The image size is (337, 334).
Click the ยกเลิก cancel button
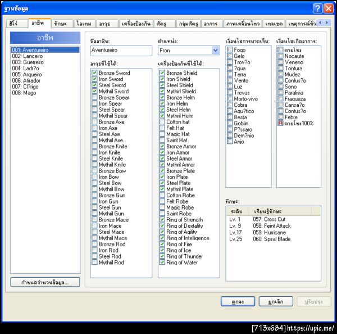coord(275,301)
